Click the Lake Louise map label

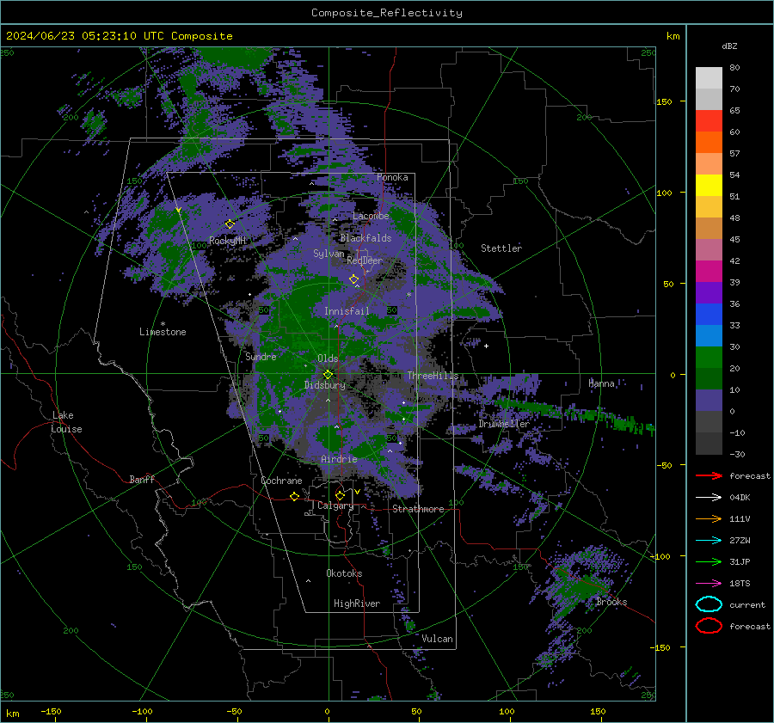(66, 422)
